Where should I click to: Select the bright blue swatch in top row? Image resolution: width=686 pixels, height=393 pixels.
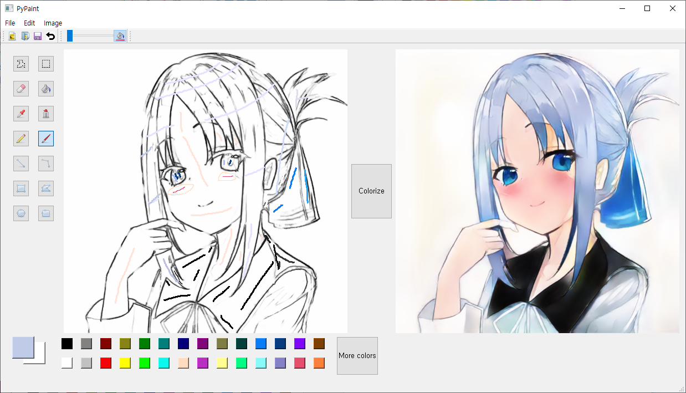click(x=261, y=344)
